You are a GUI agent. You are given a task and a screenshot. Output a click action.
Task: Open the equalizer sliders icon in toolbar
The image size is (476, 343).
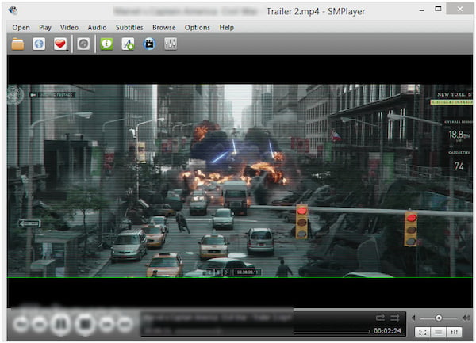pos(171,44)
